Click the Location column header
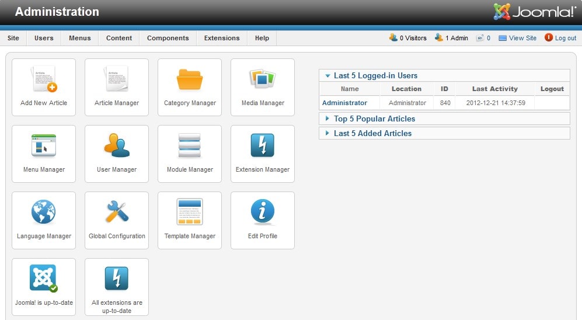 406,89
